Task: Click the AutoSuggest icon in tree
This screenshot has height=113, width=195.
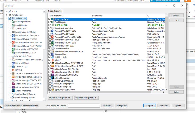Action: 10,15
